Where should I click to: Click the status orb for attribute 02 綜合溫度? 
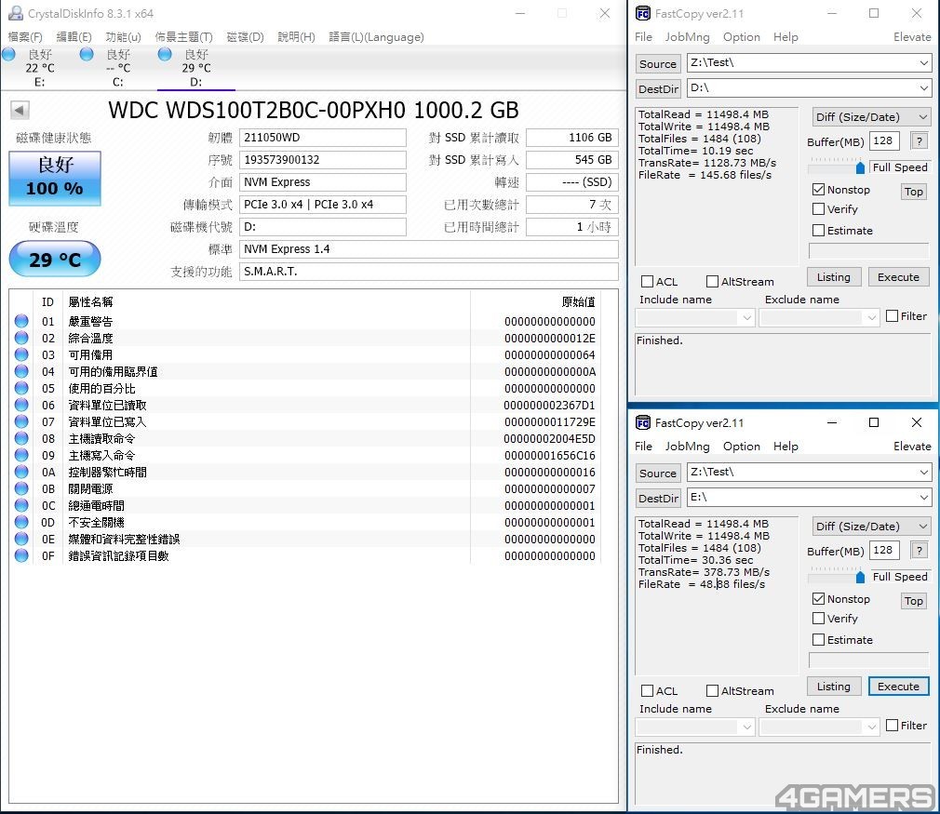[x=21, y=338]
